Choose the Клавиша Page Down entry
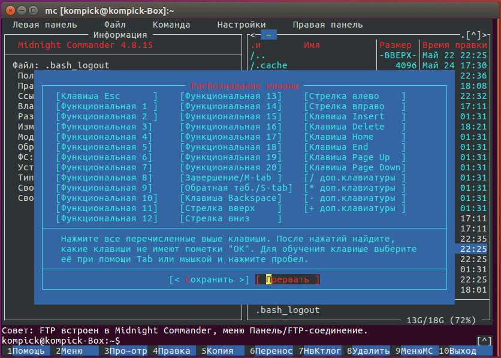The width and height of the screenshot is (501, 358). (x=355, y=167)
